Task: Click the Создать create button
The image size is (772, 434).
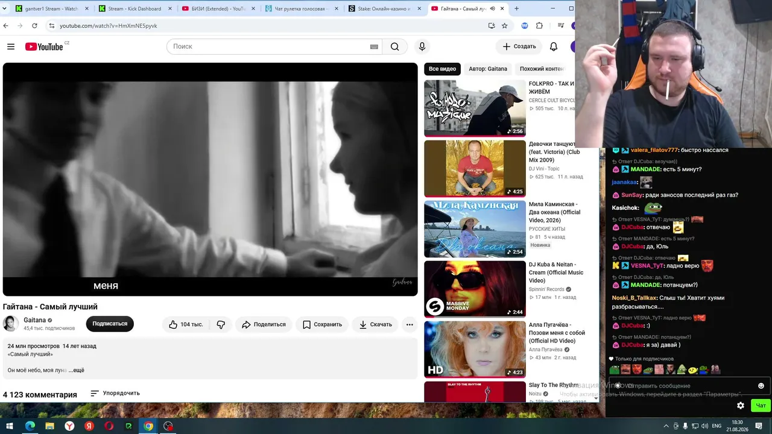Action: point(519,46)
